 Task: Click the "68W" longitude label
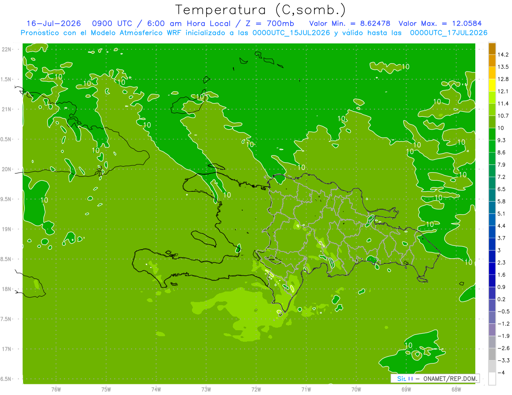coord(456,389)
